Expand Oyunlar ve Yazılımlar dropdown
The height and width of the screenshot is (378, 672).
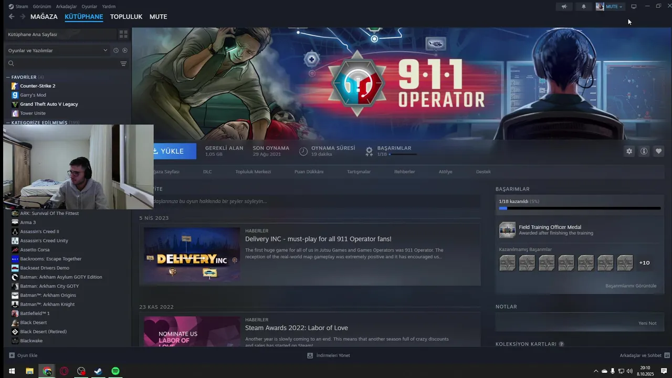(57, 50)
